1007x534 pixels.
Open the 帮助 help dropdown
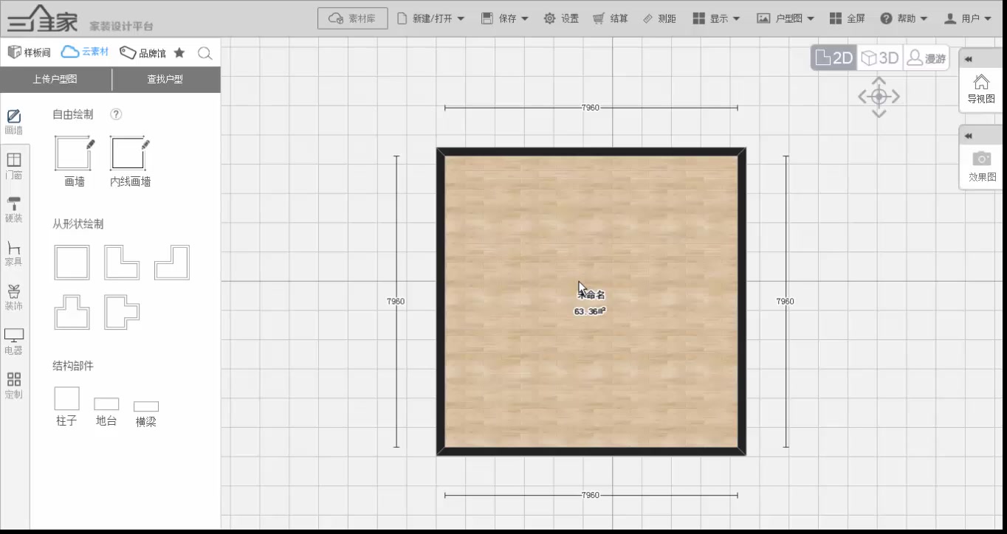(904, 18)
